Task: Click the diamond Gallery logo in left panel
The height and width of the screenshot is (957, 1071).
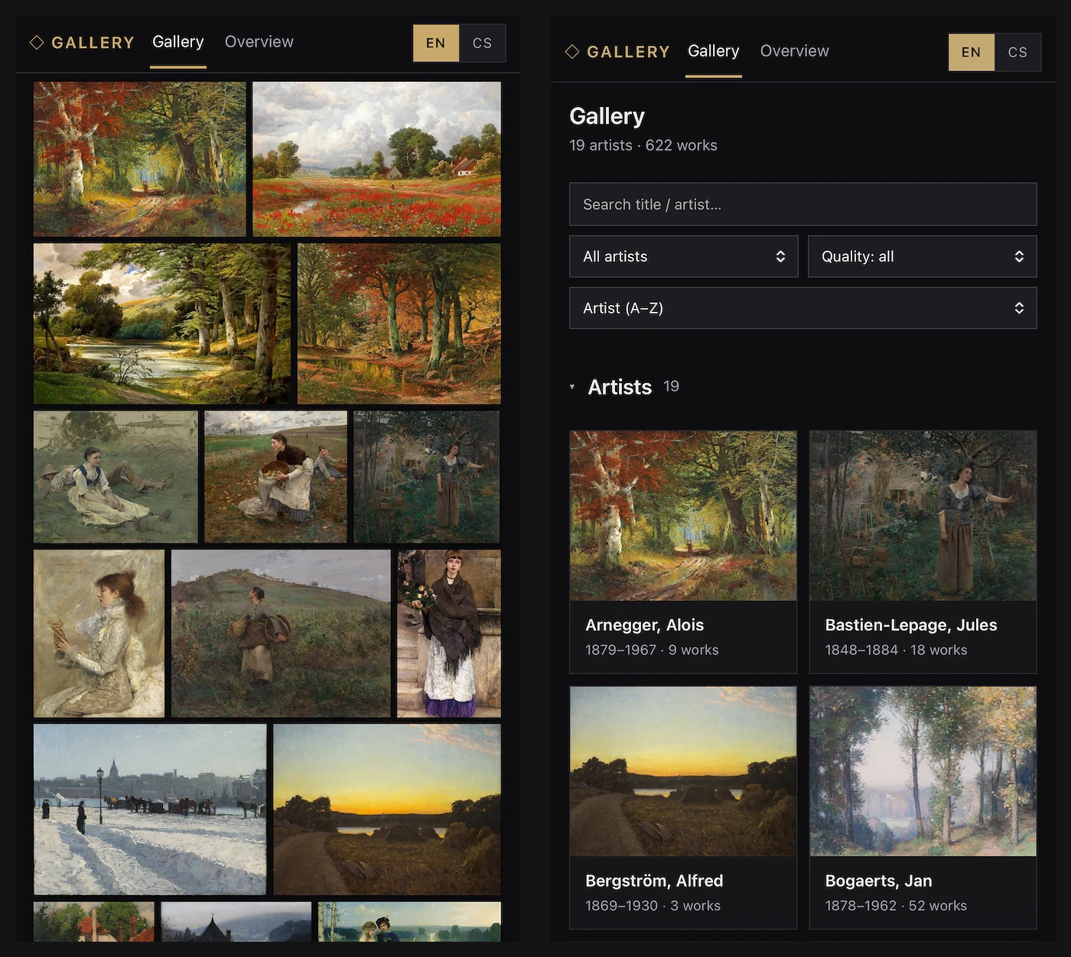Action: click(81, 43)
